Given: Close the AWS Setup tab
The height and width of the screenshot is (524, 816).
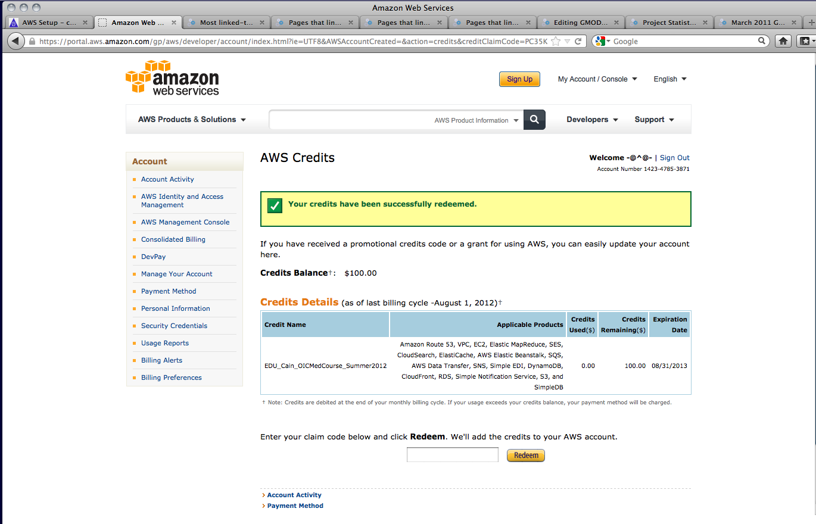Looking at the screenshot, I should (85, 23).
